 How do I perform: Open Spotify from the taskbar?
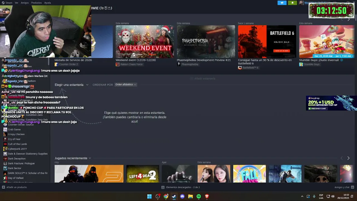pos(199,197)
